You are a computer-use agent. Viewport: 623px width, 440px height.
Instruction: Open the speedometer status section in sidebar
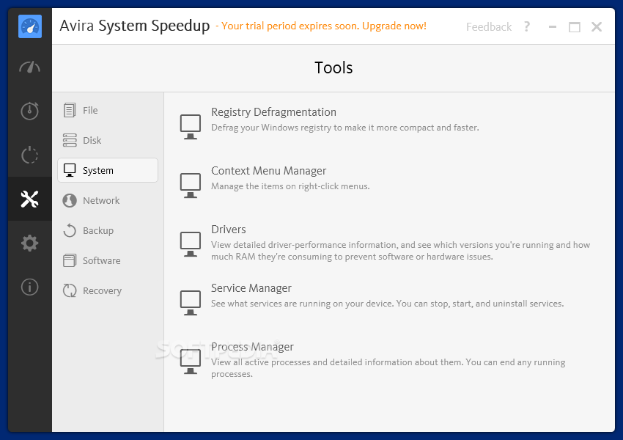click(30, 67)
